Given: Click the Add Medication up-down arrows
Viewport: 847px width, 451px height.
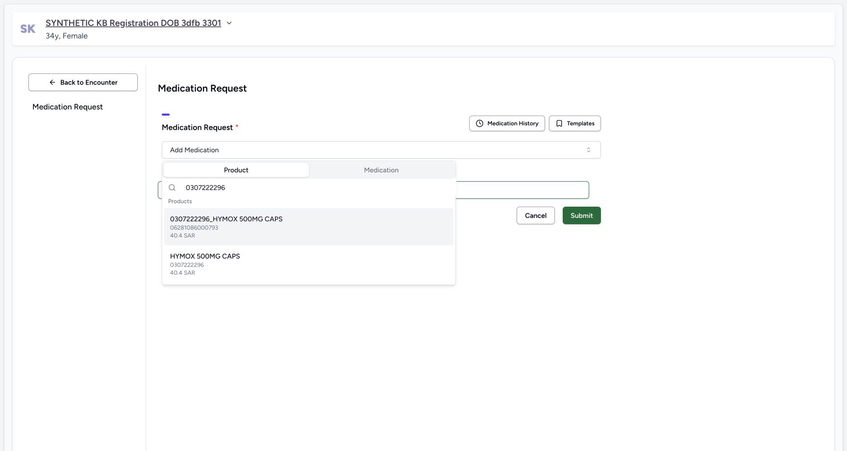Looking at the screenshot, I should click(x=589, y=150).
